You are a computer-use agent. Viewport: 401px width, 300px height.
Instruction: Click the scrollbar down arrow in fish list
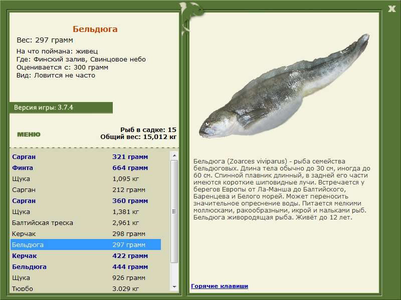coord(174,287)
